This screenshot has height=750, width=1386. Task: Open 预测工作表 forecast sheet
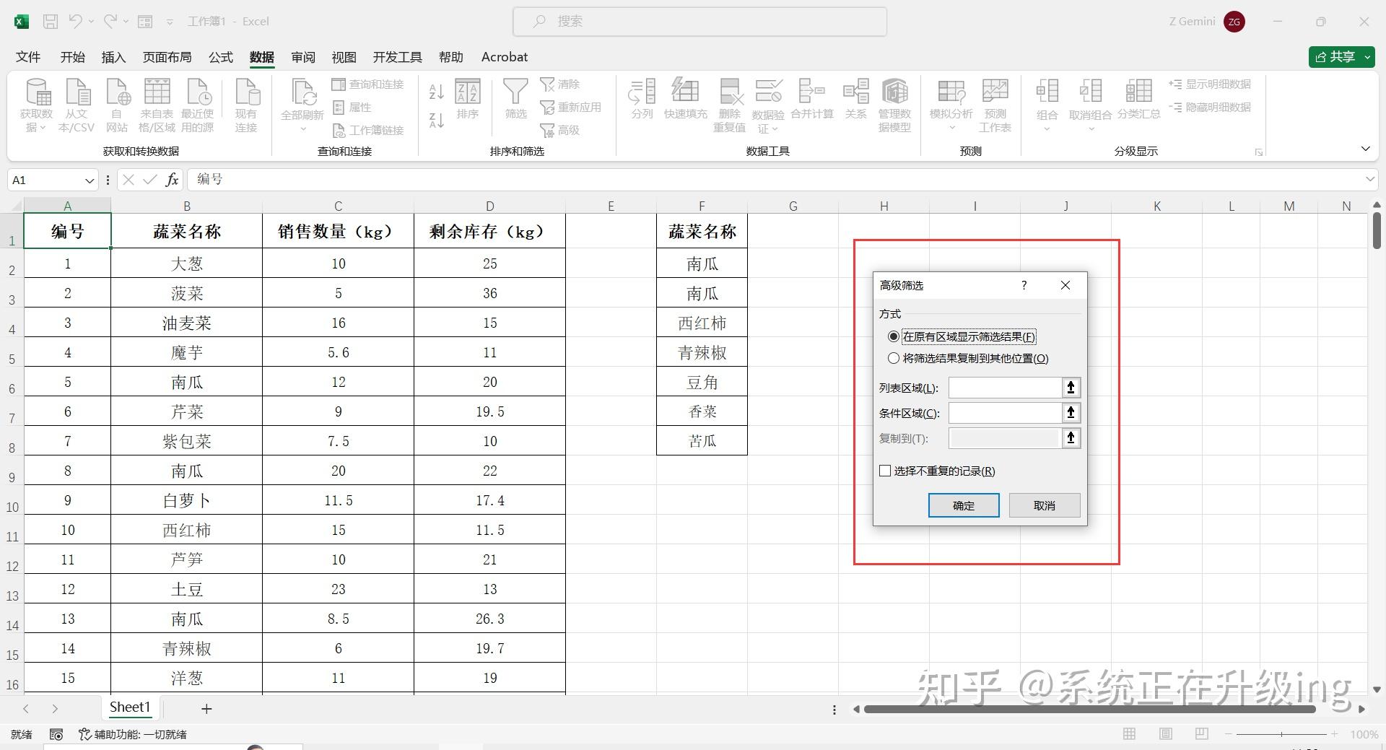click(x=995, y=105)
